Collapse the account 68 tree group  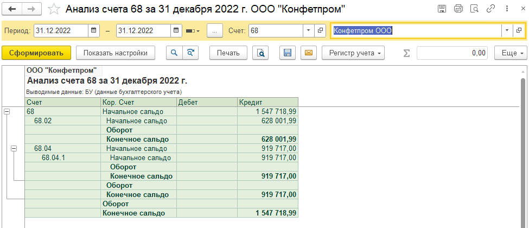click(7, 111)
